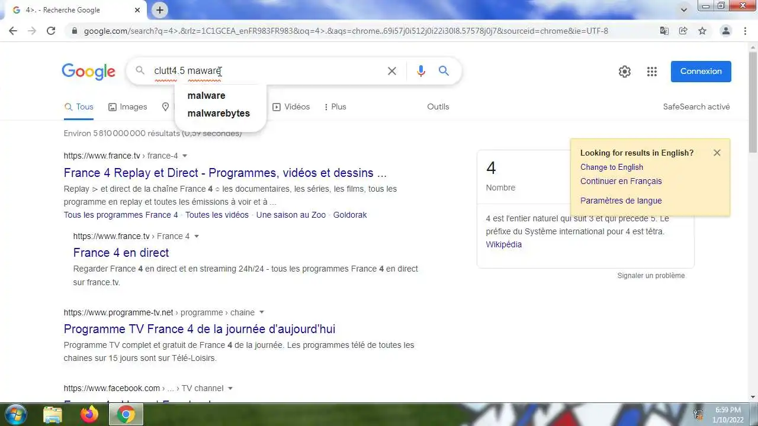Switch to the Images tab
The image size is (758, 426).
127,106
